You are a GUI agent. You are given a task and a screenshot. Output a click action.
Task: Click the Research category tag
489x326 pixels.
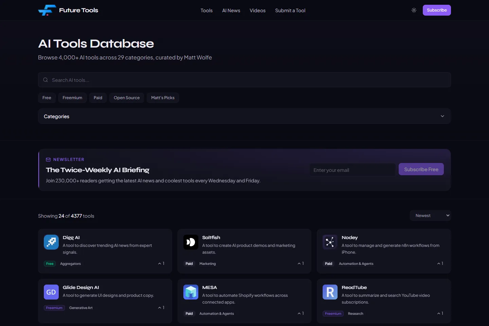click(356, 313)
